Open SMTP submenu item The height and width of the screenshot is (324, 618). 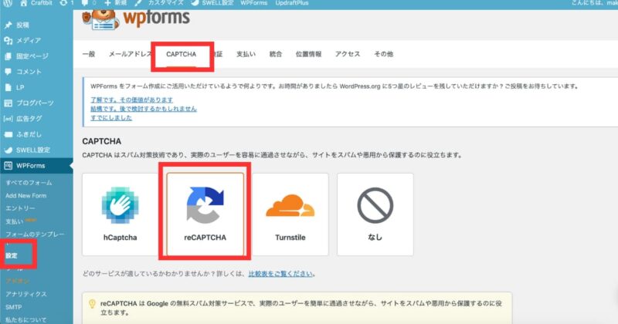pos(14,307)
